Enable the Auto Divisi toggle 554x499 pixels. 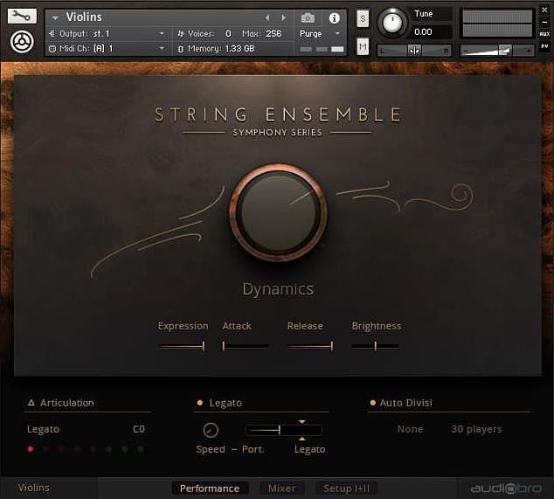[x=371, y=403]
